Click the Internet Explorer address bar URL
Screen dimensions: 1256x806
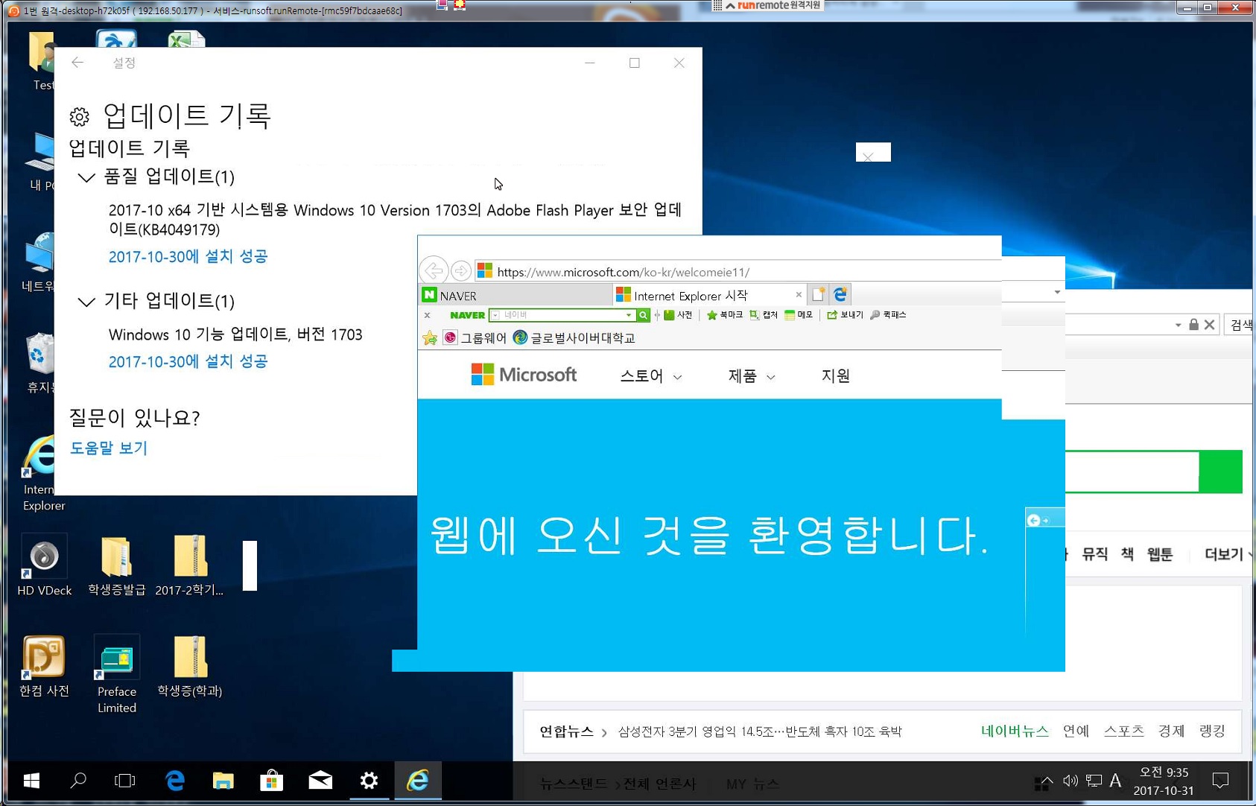[623, 272]
